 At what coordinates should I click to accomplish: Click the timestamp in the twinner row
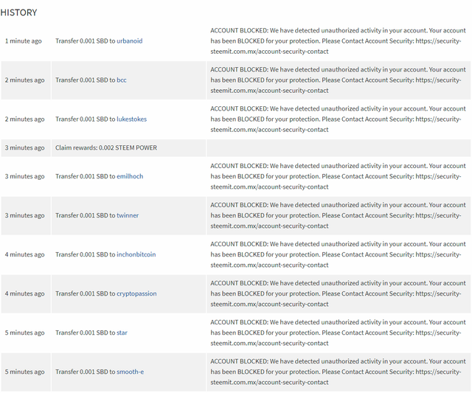(24, 215)
